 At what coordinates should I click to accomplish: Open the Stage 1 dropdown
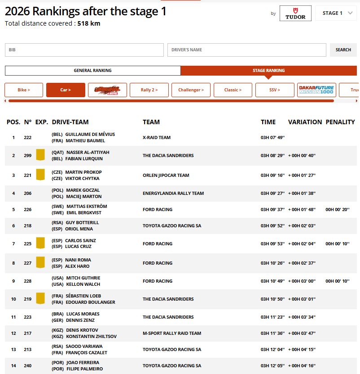[x=336, y=13]
